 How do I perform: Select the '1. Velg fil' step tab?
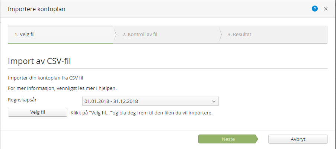60,35
